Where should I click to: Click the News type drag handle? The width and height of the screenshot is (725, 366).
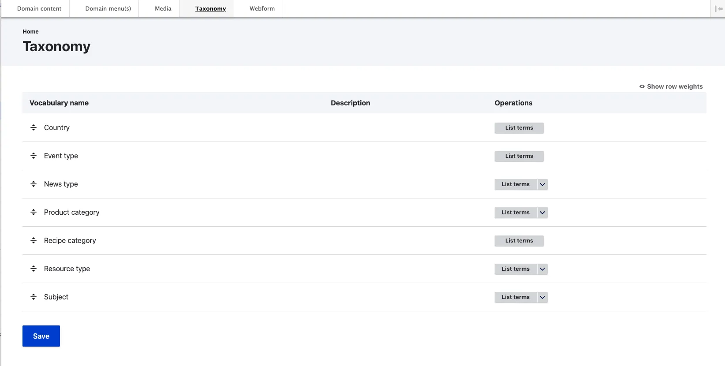click(34, 184)
